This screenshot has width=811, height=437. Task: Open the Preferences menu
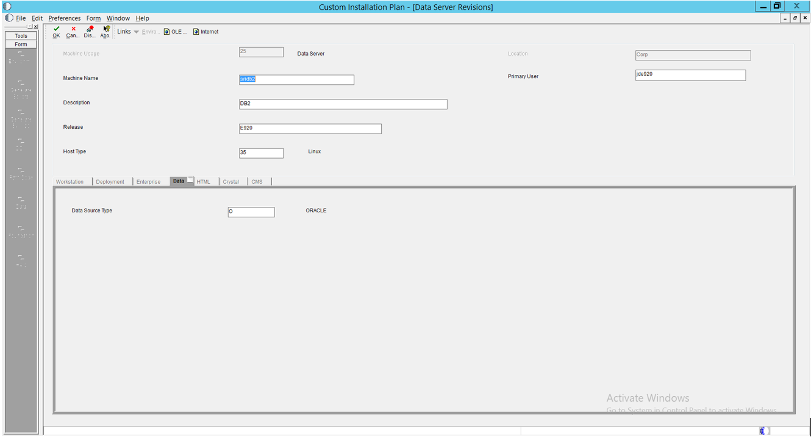(x=64, y=18)
